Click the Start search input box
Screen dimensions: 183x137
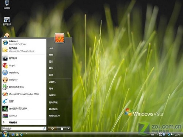24,129
